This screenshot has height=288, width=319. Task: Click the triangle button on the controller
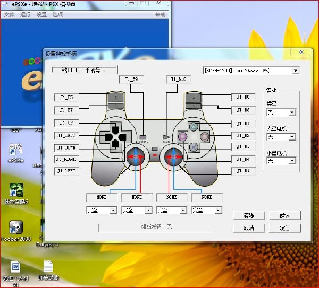pyautogui.click(x=194, y=126)
